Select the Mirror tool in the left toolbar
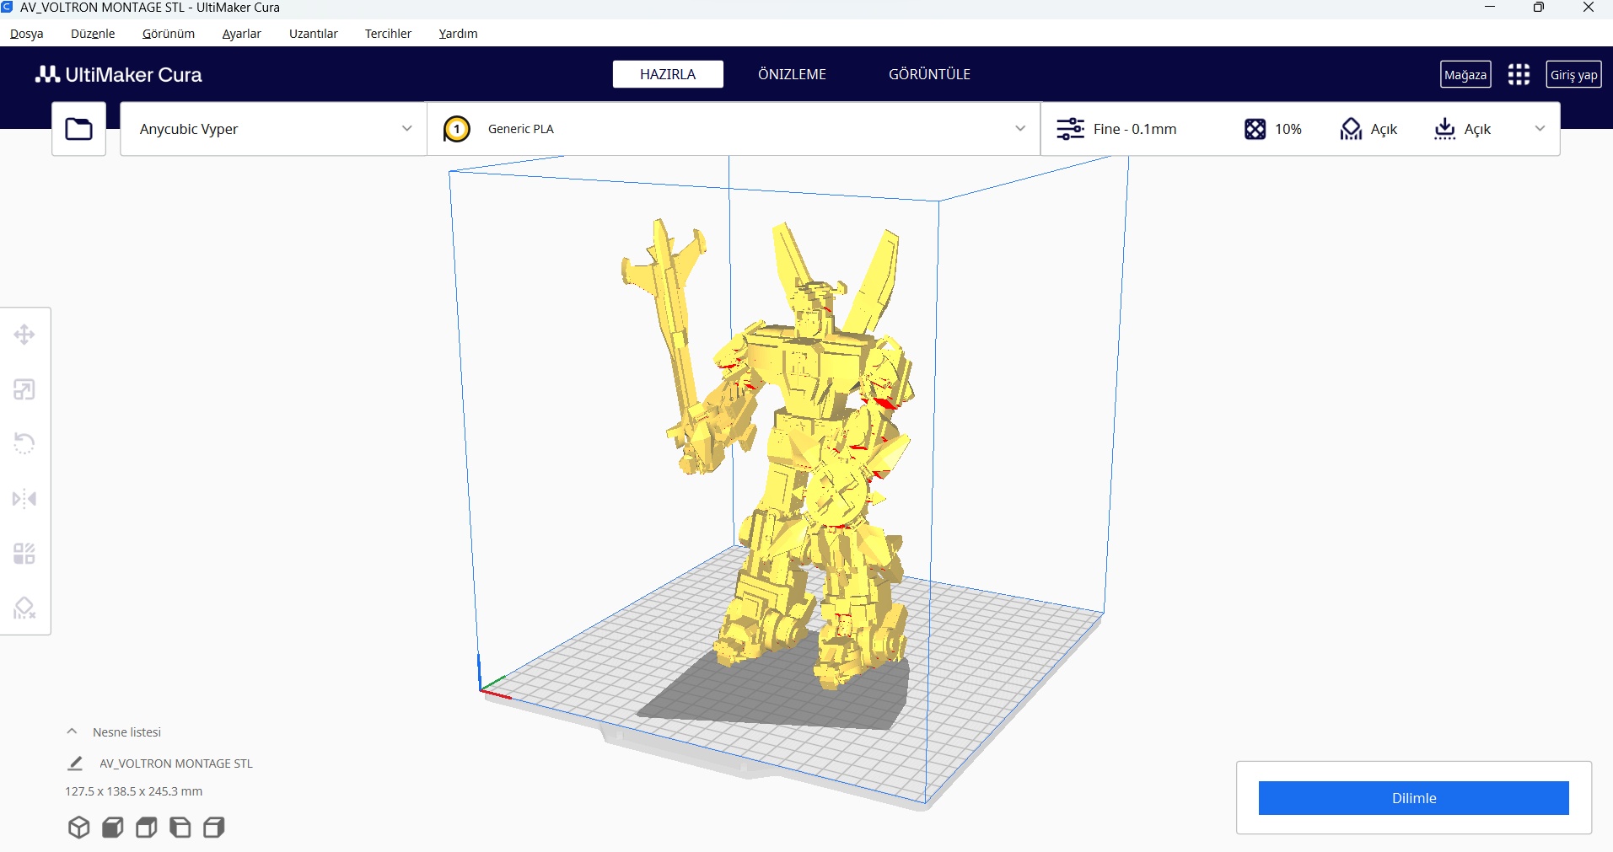Screen dimensions: 1613x852 [x=24, y=499]
